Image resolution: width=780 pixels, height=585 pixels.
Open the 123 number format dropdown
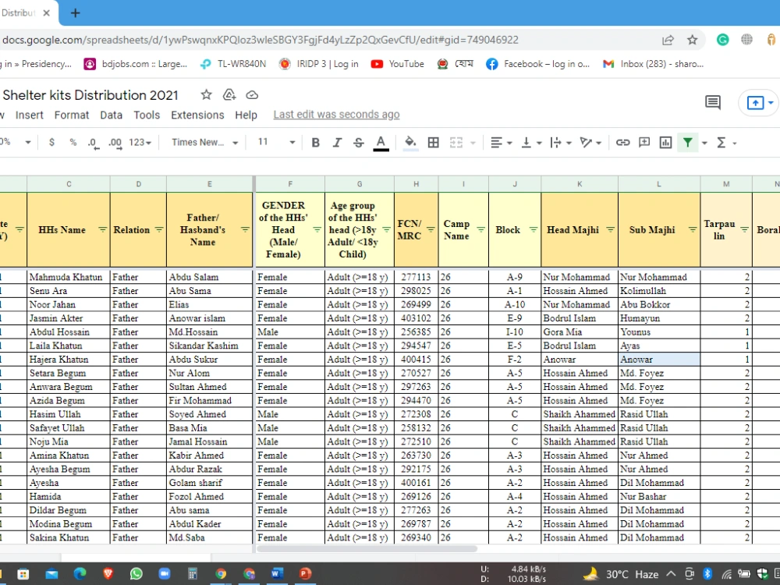tap(140, 143)
